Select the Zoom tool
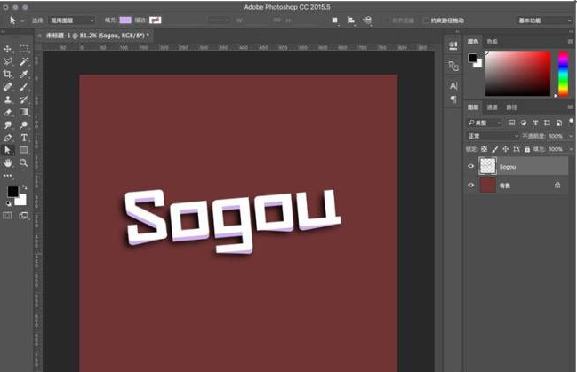 24,162
